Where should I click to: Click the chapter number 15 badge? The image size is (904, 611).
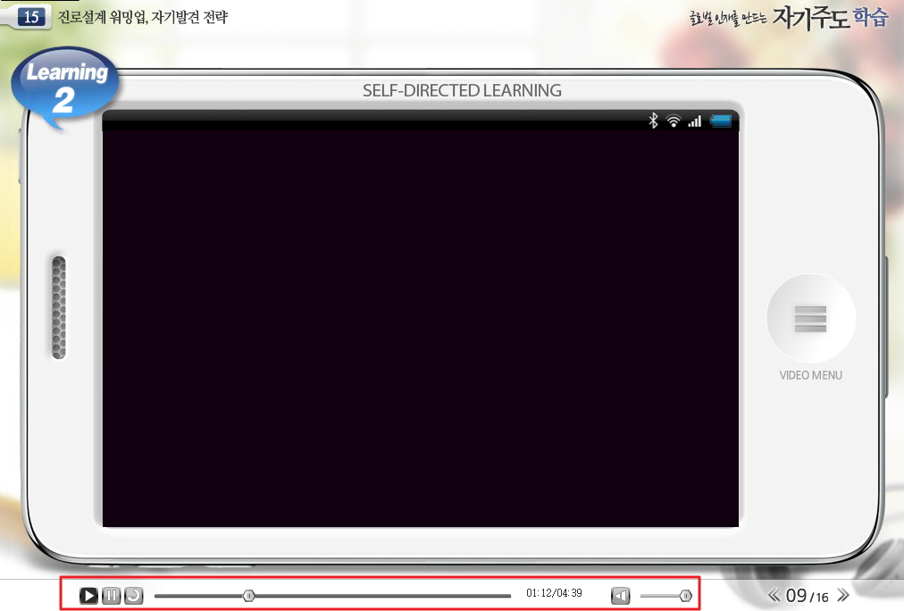pyautogui.click(x=31, y=17)
